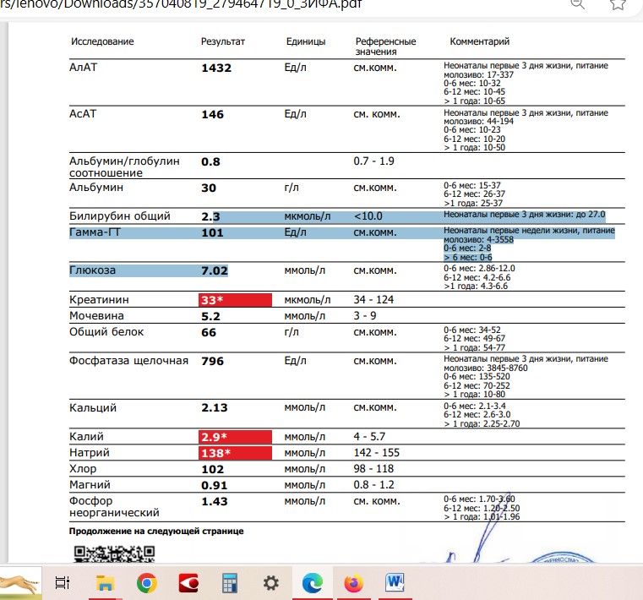Click the reference range '142 - 155'
This screenshot has height=600, width=643.
coord(377,453)
